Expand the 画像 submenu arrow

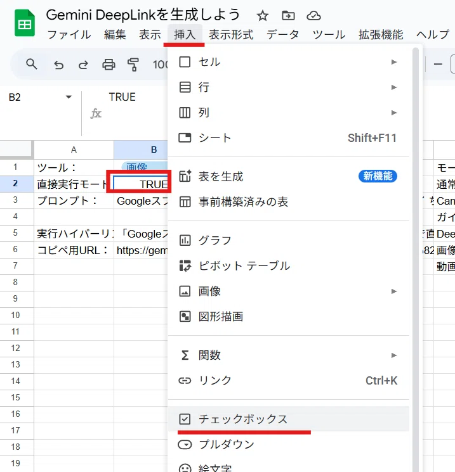tap(394, 291)
